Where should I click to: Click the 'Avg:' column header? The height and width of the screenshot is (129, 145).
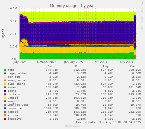point(106,66)
